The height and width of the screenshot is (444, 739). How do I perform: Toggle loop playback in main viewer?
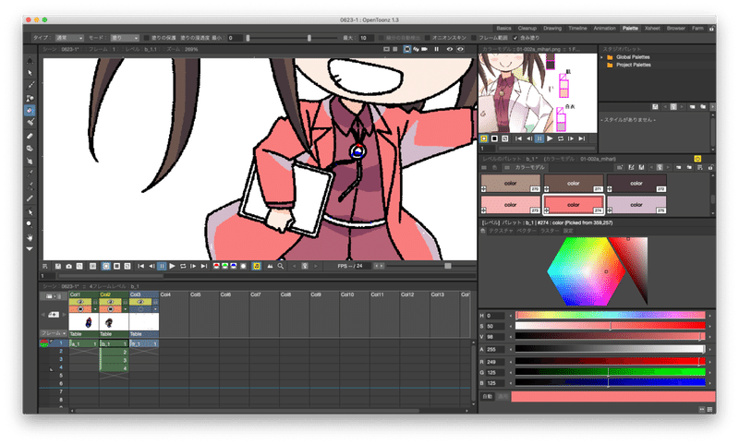pos(183,267)
